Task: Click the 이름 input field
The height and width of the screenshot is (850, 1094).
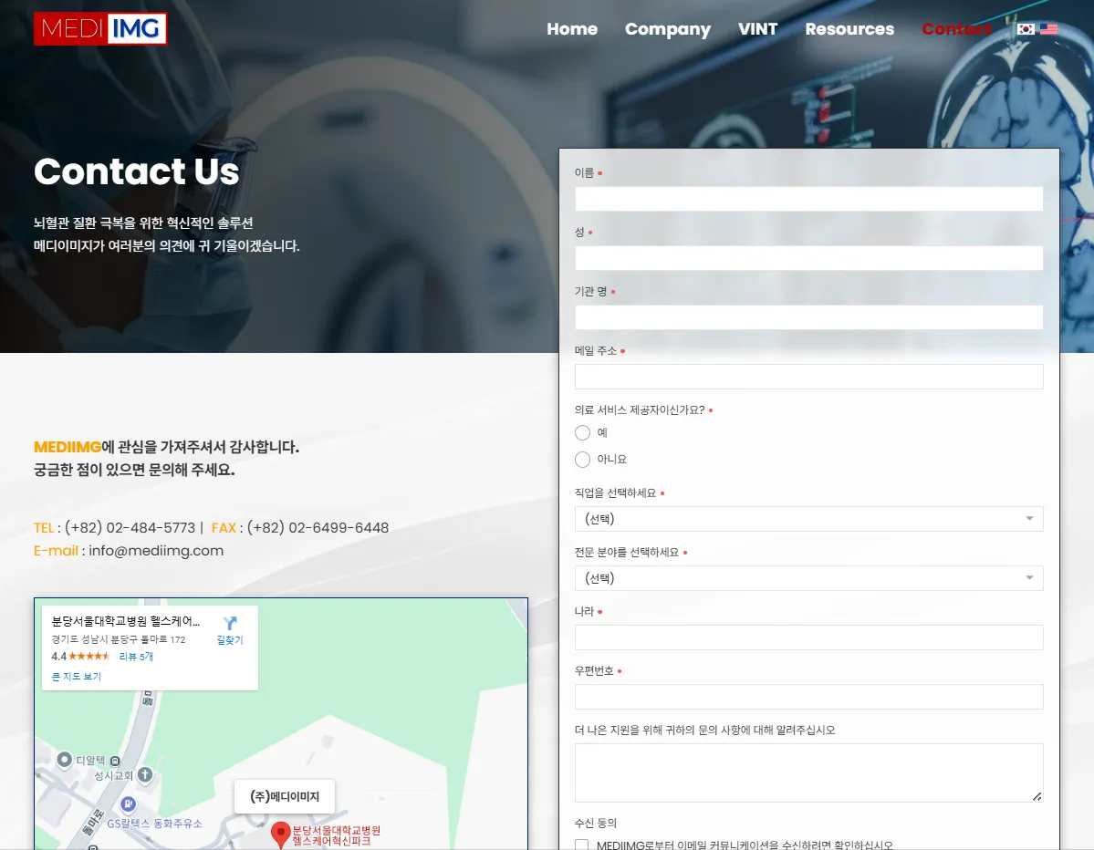Action: click(x=808, y=199)
